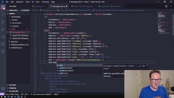Viewport: 174px width, 98px height.
Task: Select the Add suggestion in autocomplete list
Action: point(79,65)
